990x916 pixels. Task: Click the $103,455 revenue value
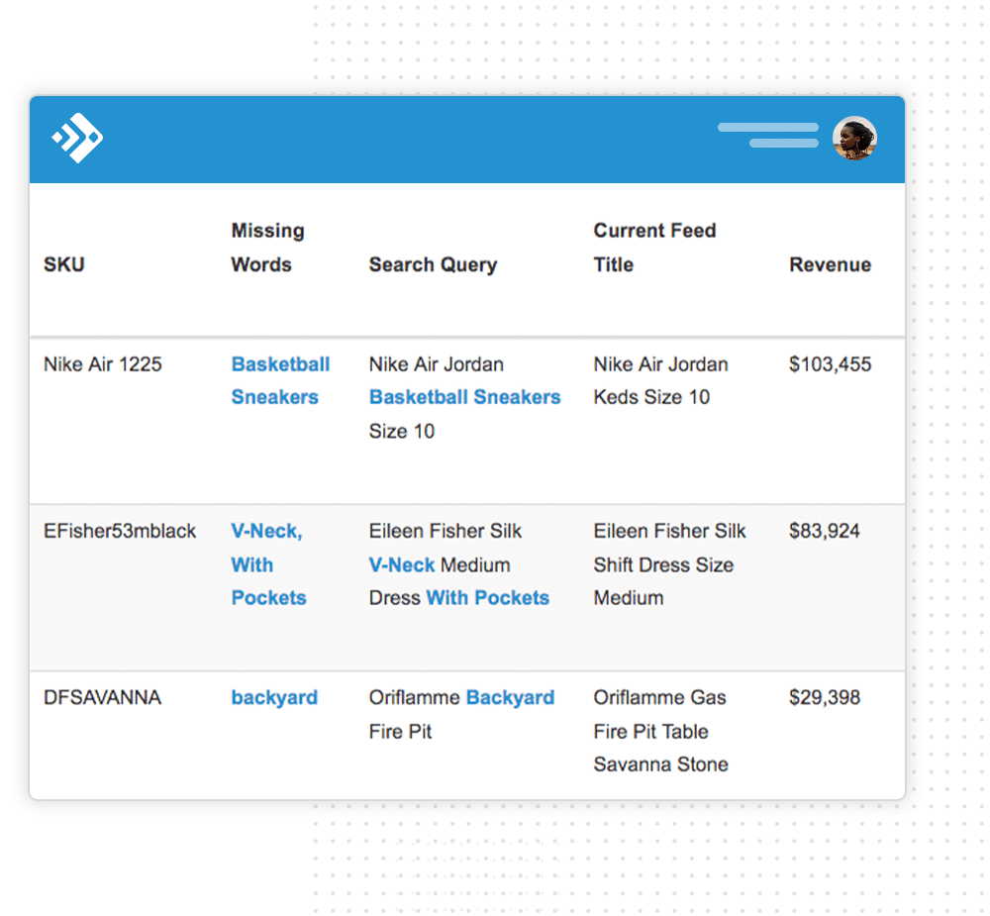[x=831, y=364]
